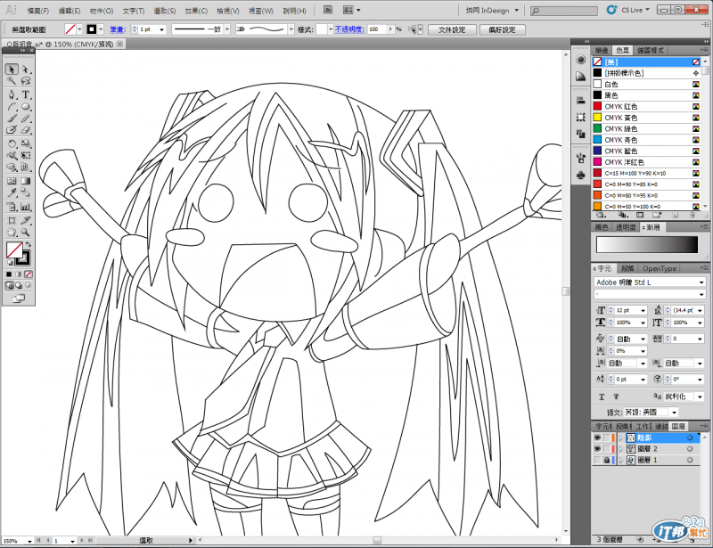Select the Lasso tool

click(x=26, y=81)
